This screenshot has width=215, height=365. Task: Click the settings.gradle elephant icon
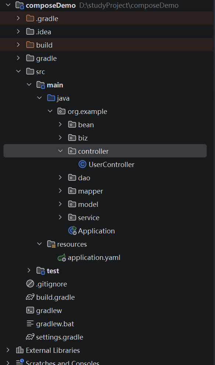pos(30,337)
